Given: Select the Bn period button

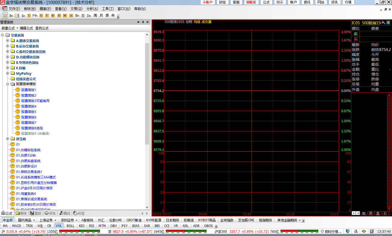Looking at the screenshot, I should click(x=11, y=16).
